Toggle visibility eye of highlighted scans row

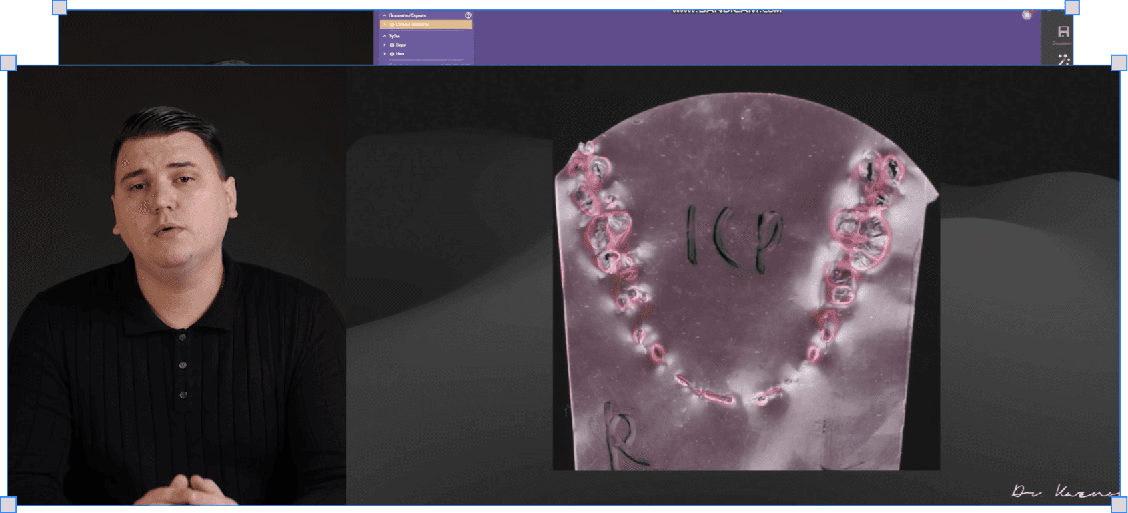tap(392, 25)
